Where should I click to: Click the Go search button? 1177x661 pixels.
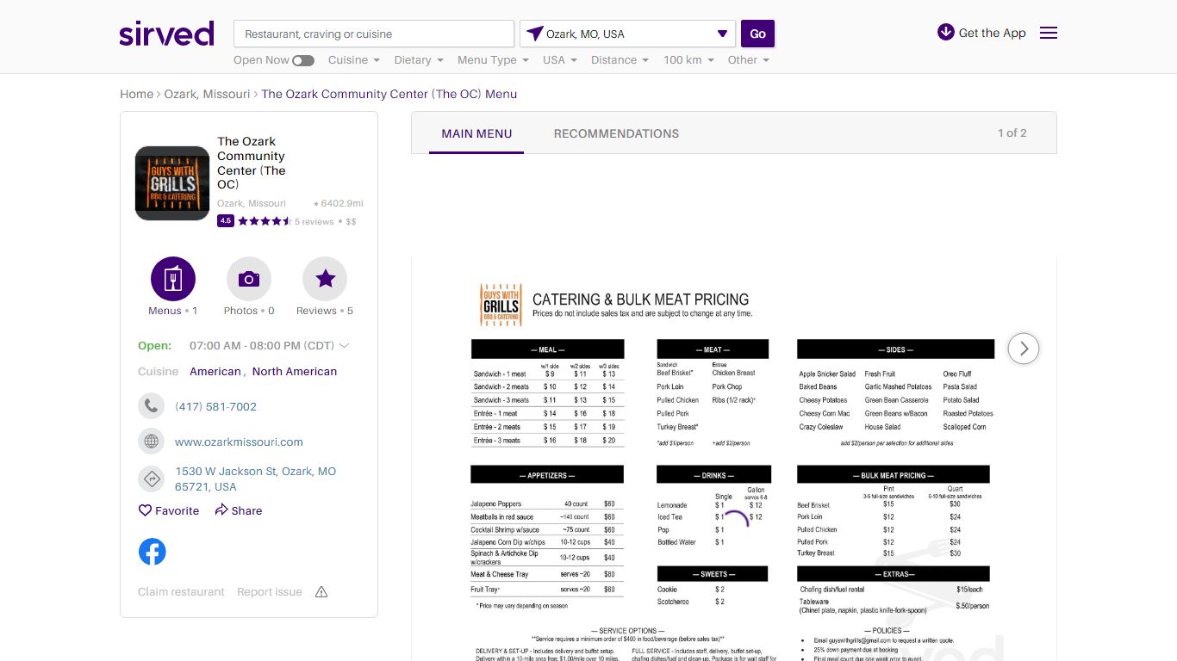758,34
